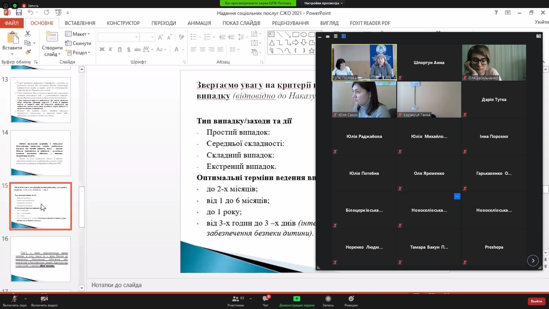Select star shape from shapes gallery

point(312,51)
